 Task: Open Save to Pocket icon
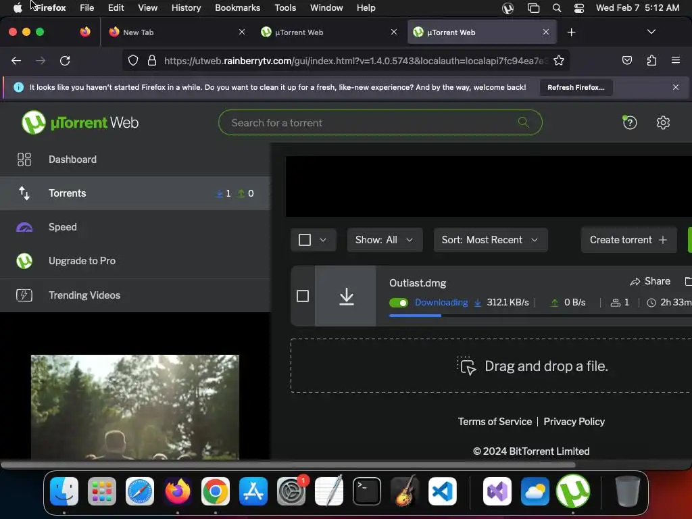(626, 60)
